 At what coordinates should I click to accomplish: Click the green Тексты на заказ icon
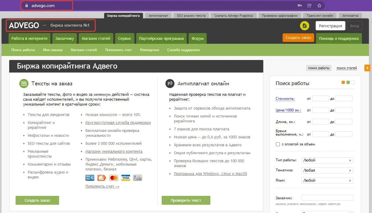tap(24, 84)
